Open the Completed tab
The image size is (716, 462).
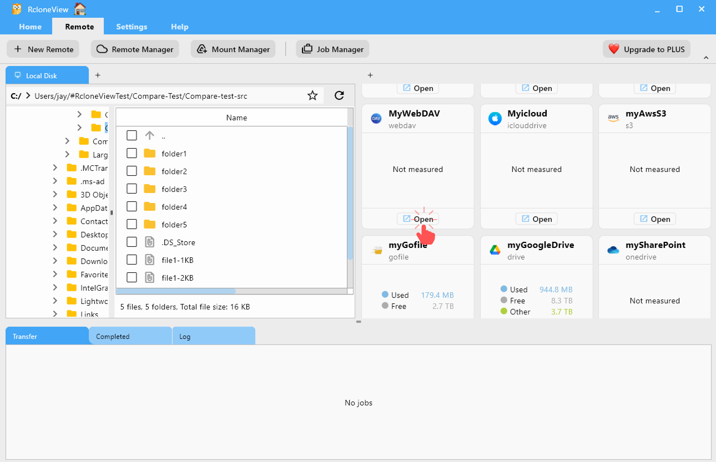(113, 336)
